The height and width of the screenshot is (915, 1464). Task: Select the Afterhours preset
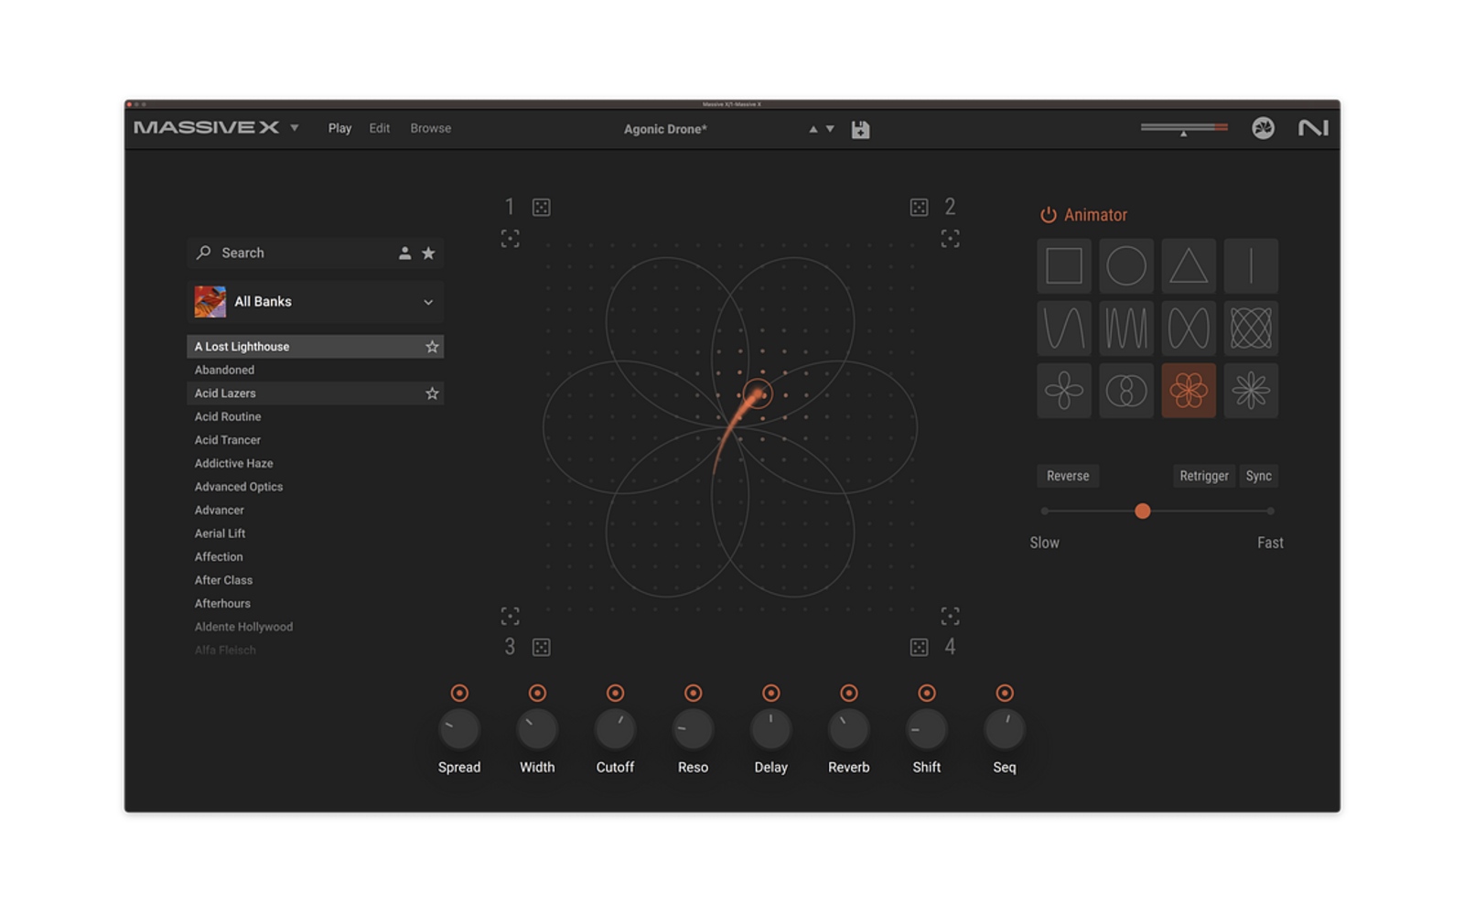pos(316,604)
